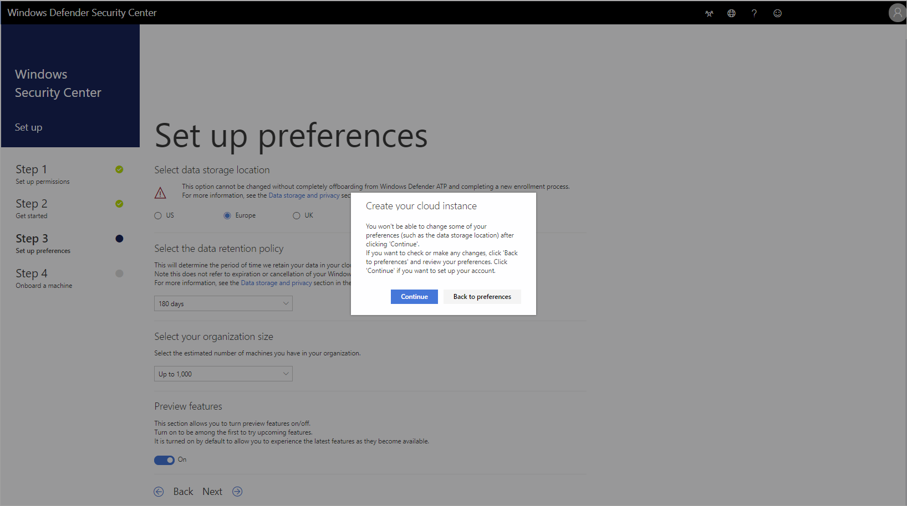This screenshot has width=907, height=506.
Task: Open the help question mark icon
Action: tap(754, 13)
